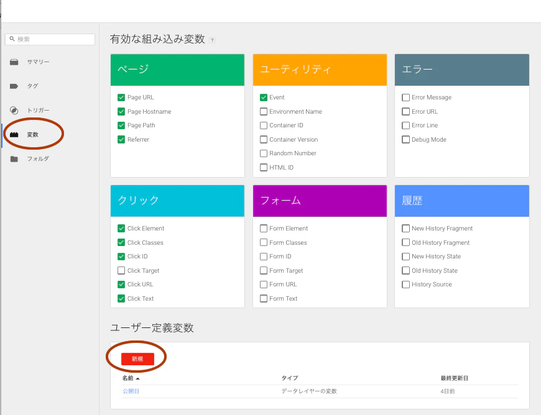The image size is (541, 415).
Task: Open the サマリー summary icon in sidebar
Action: tap(14, 62)
